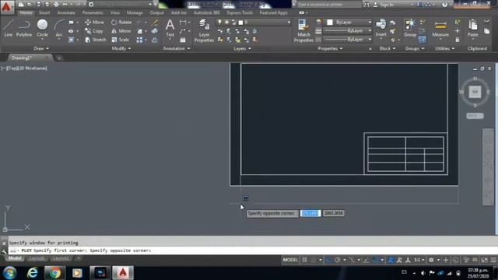The width and height of the screenshot is (498, 280).
Task: Toggle object snap in status bar
Action: pyautogui.click(x=376, y=260)
